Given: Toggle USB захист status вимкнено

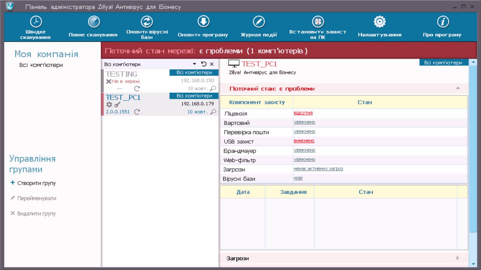Looking at the screenshot, I should coord(304,141).
